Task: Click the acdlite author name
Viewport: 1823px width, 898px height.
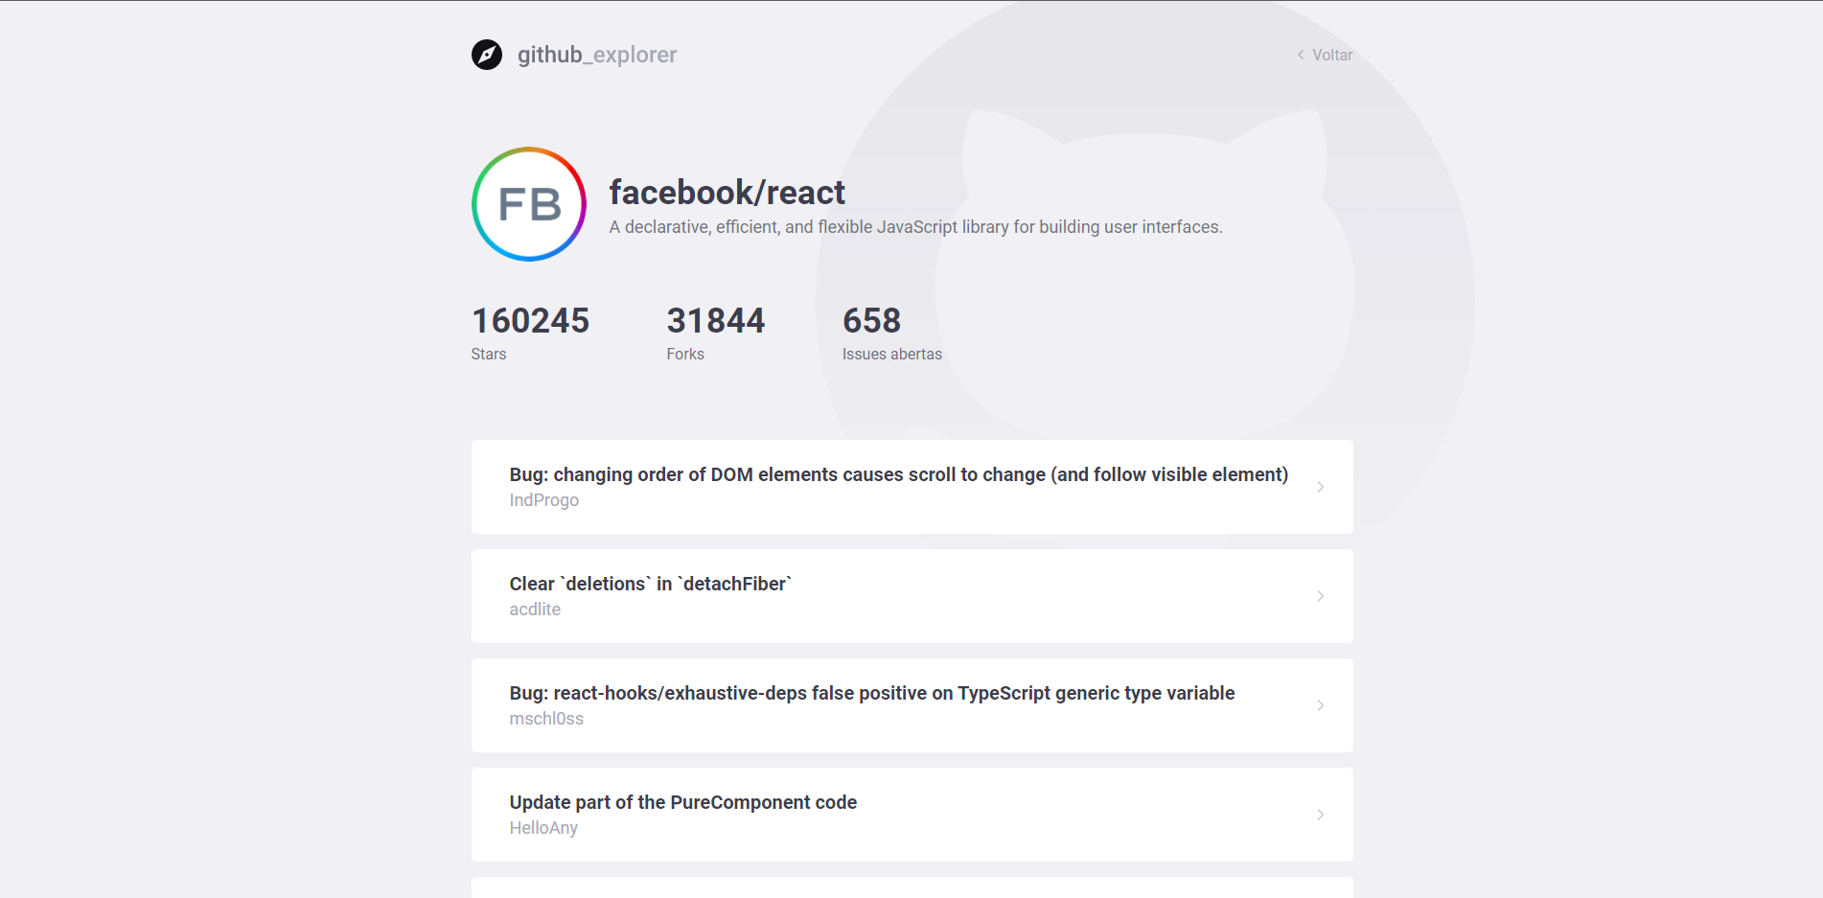Action: pos(535,610)
